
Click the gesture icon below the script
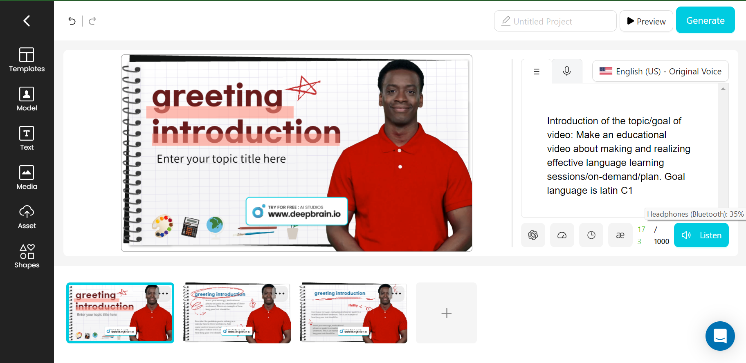[562, 235]
